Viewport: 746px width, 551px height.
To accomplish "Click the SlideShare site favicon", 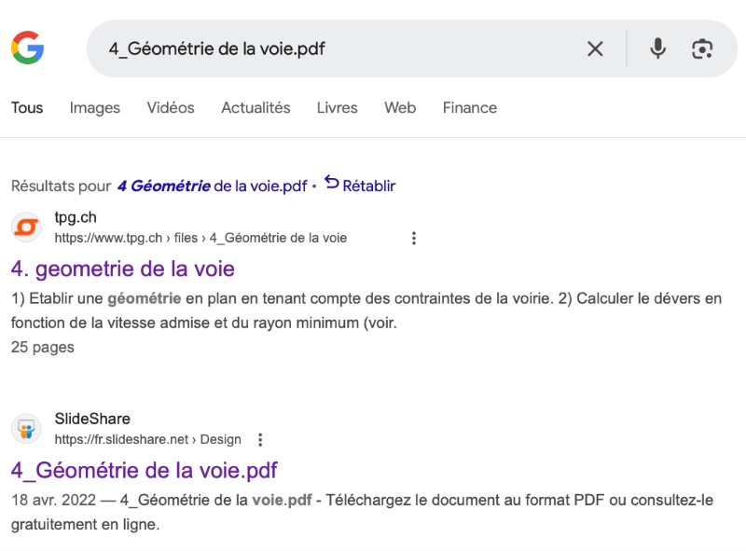I will tap(26, 429).
